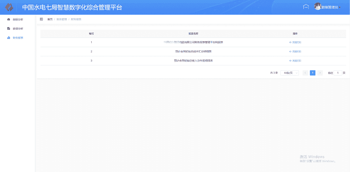Click eye icon in row 3 操作 column
350x172 pixels.
290,60
